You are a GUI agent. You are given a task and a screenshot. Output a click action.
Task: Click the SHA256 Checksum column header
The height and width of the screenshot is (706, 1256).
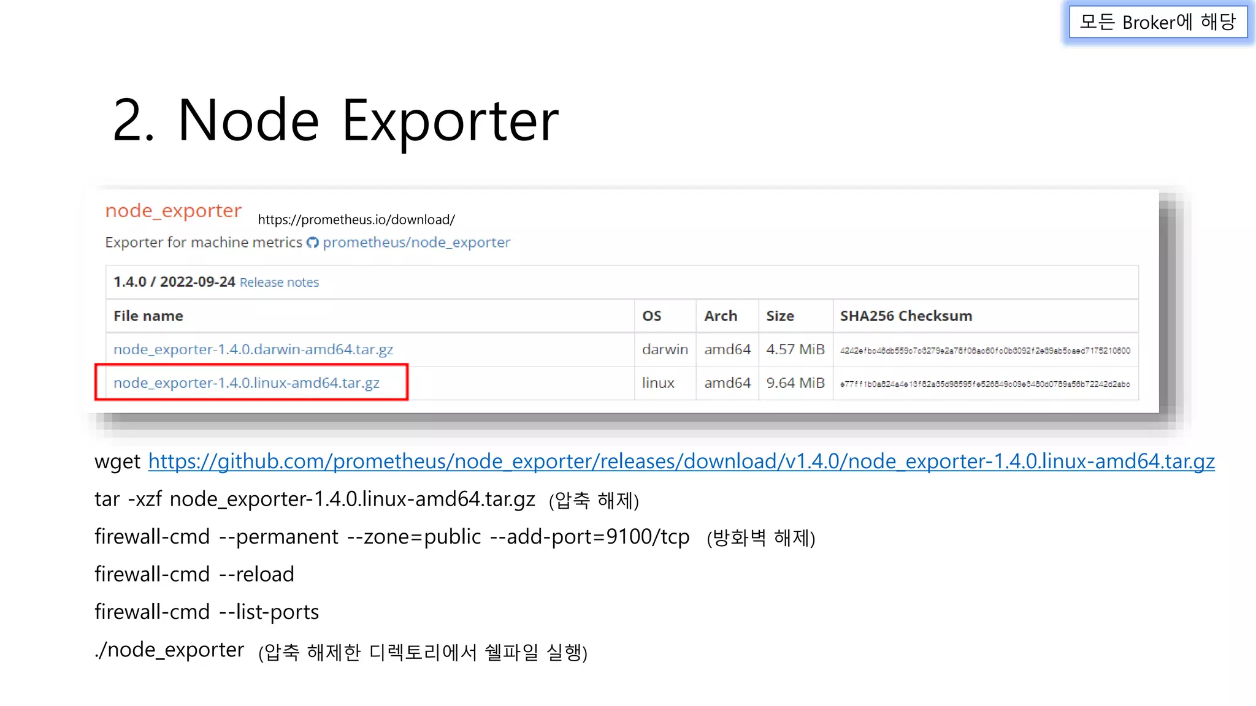pyautogui.click(x=905, y=316)
